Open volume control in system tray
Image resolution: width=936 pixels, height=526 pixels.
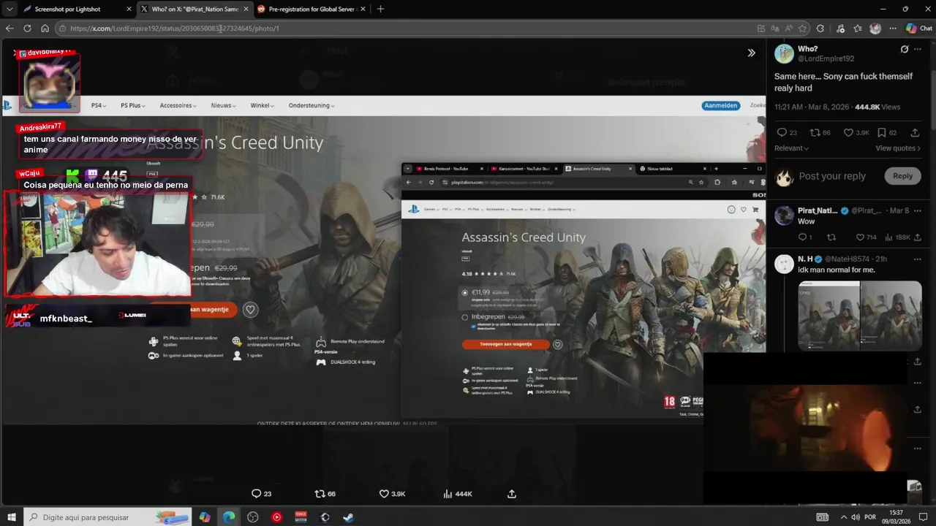856,517
